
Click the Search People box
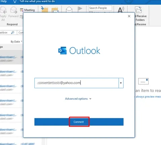[x=100, y=8]
